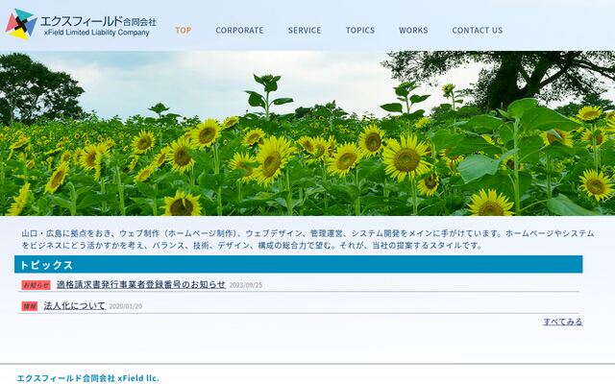Click xField Limited Liability Company subtitle
The height and width of the screenshot is (384, 615).
pos(97,33)
